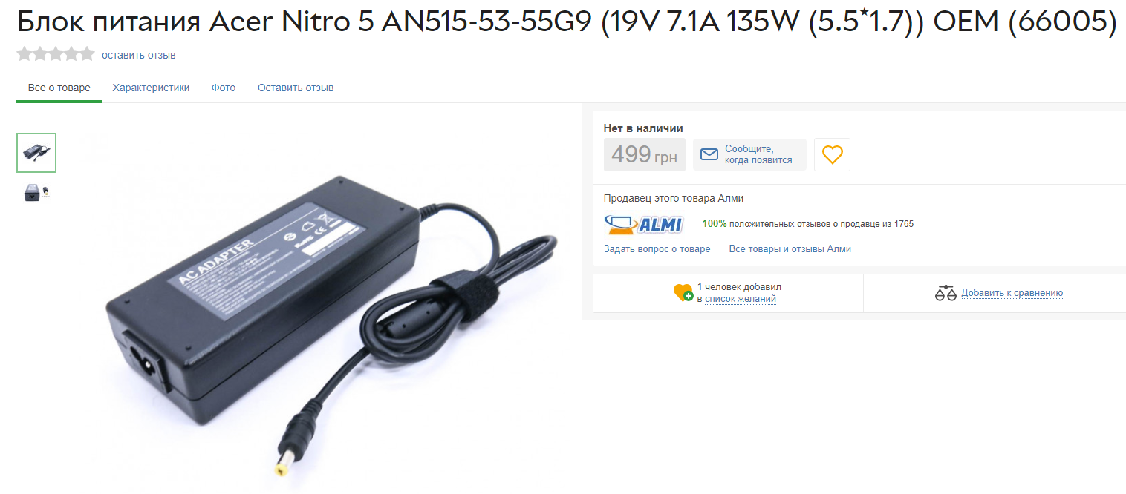This screenshot has height=494, width=1126.
Task: Click the fifth rating star
Action: coord(87,54)
